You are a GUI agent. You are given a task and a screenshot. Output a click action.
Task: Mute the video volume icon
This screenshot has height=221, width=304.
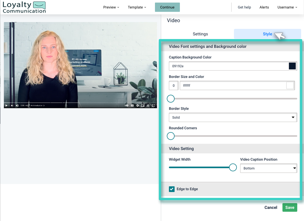pyautogui.click(x=17, y=105)
